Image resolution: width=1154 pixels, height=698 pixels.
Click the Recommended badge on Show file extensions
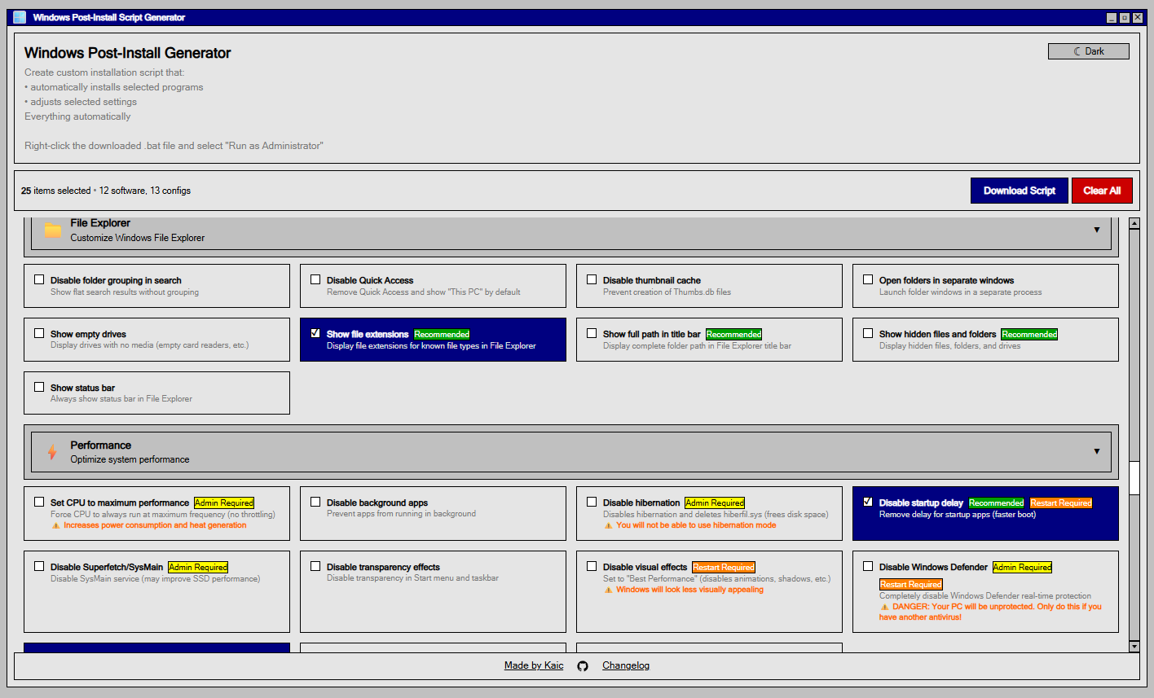coord(442,334)
